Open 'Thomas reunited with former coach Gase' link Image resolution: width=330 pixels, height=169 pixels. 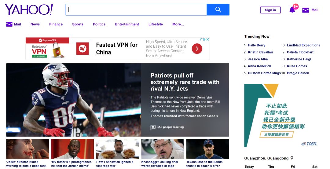(x=184, y=116)
